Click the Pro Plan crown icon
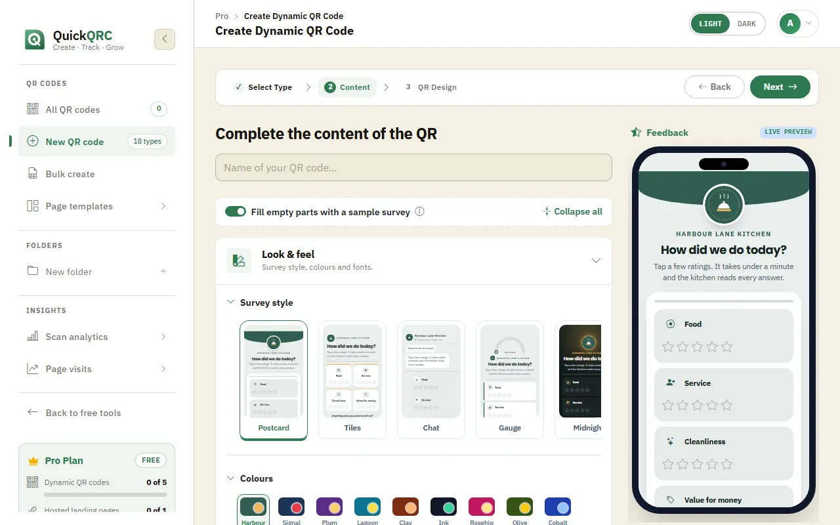Screen dimensions: 840x525 [33, 461]
